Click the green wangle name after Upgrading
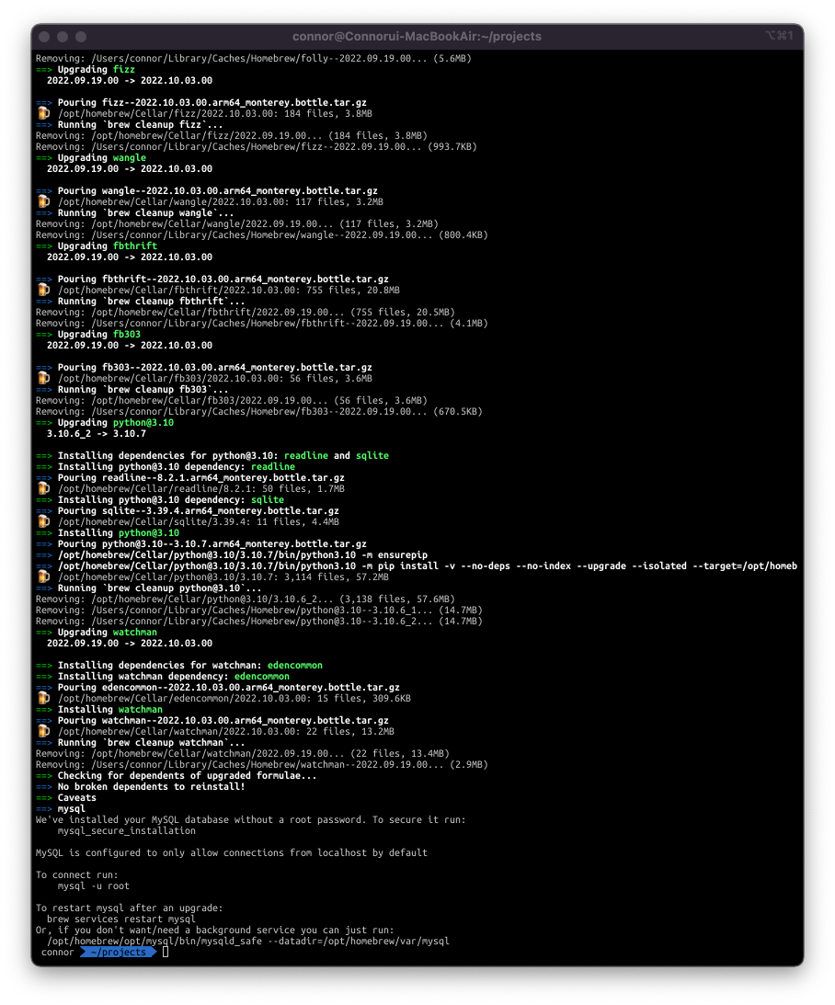Viewport: 835px width, 1005px height. 130,157
